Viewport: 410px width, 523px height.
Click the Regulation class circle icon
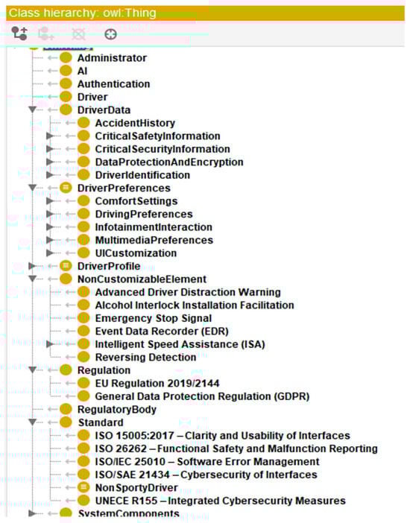tap(66, 370)
